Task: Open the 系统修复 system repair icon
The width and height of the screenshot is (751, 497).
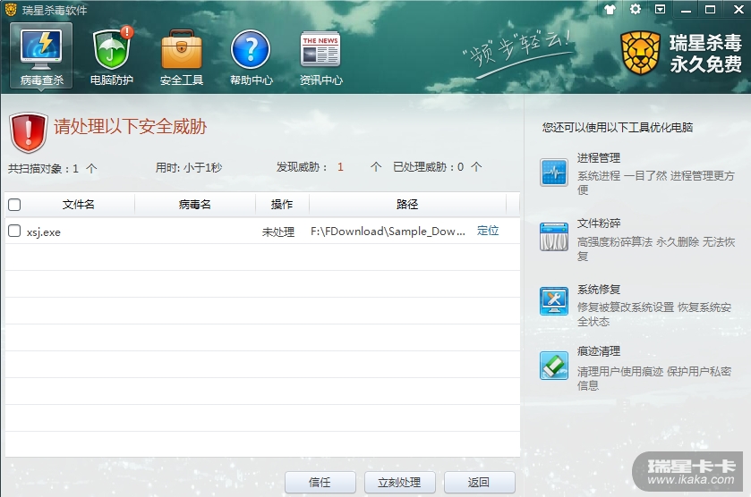Action: 554,301
